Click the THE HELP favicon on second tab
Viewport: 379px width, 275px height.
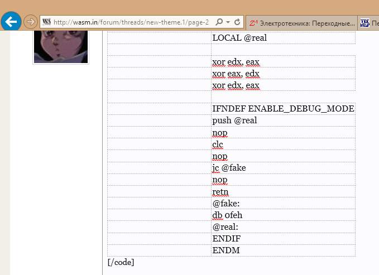pos(365,23)
